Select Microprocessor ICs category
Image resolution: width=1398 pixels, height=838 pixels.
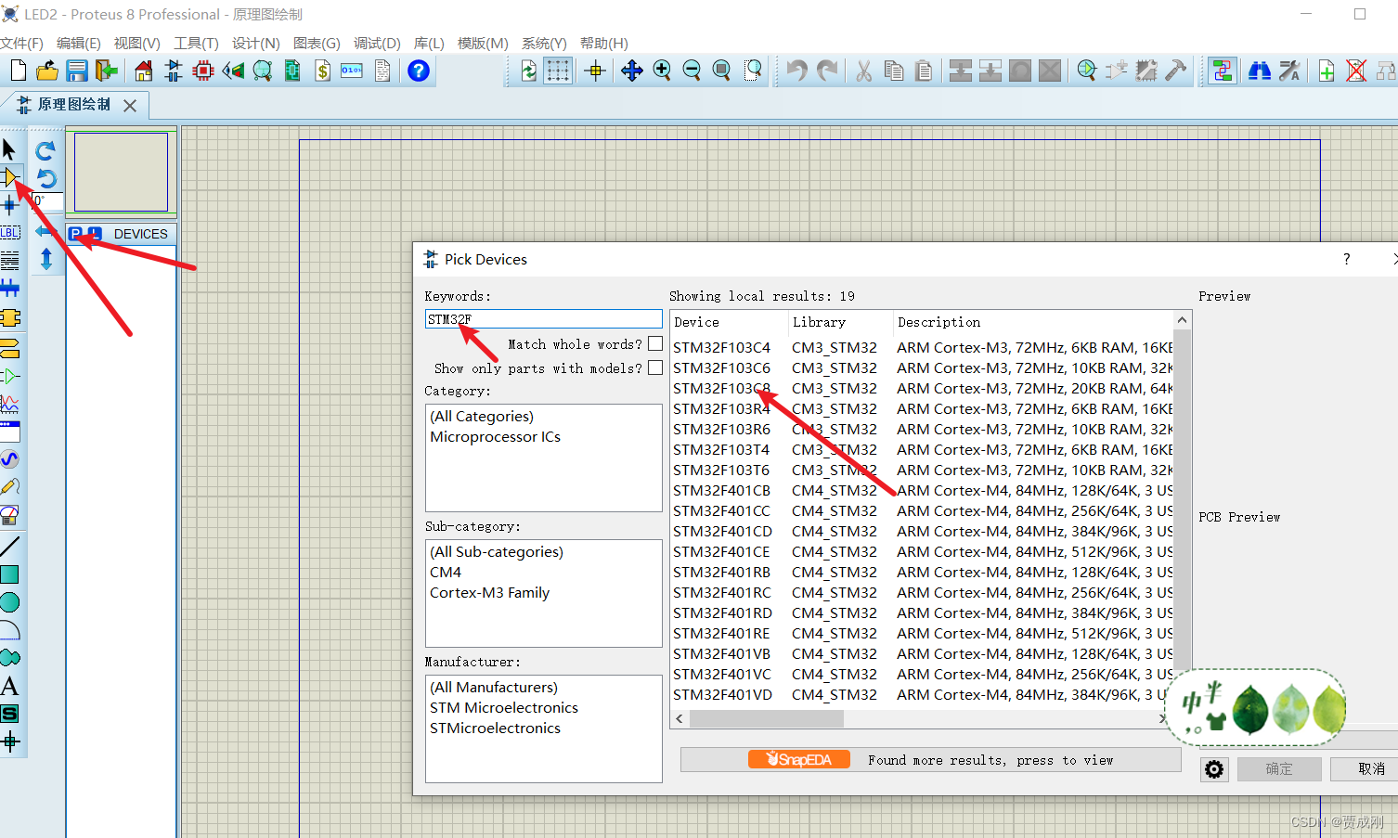click(x=495, y=436)
